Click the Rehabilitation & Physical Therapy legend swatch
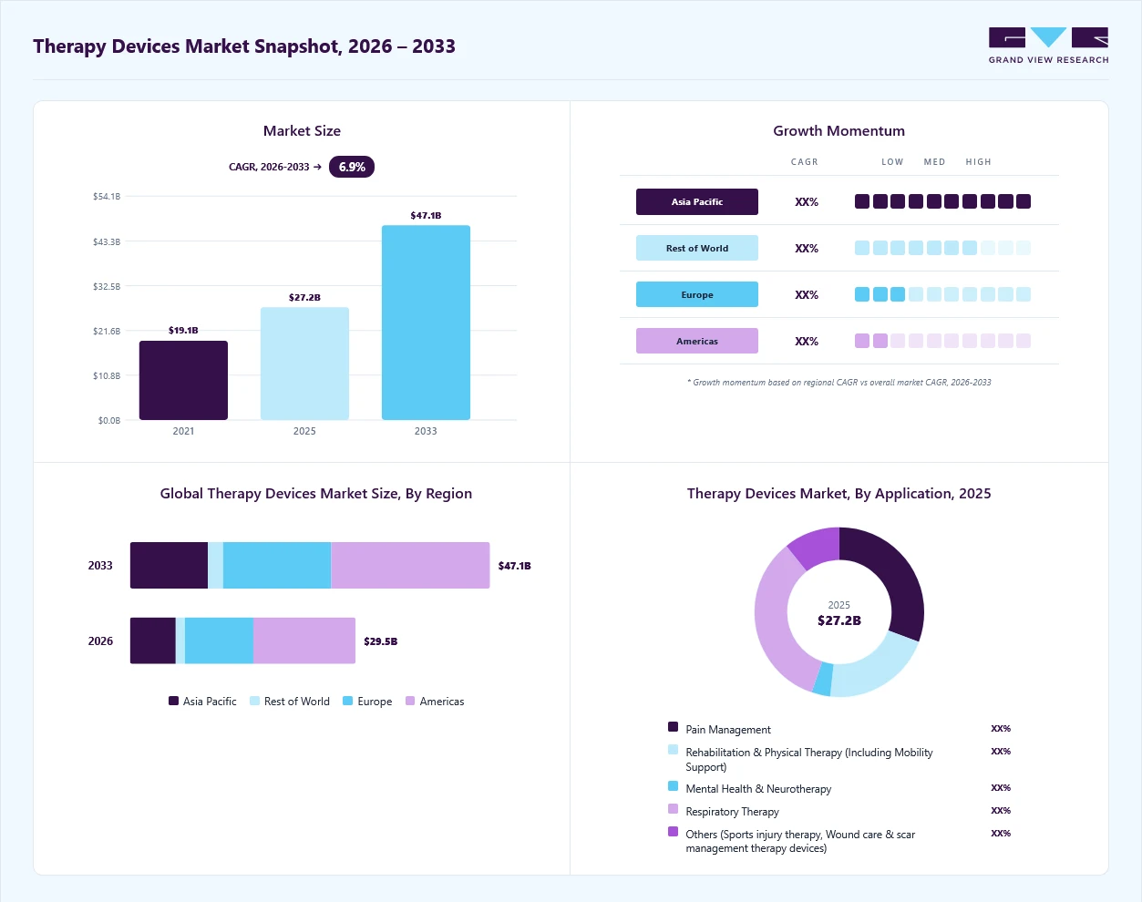This screenshot has width=1142, height=902. [x=673, y=750]
